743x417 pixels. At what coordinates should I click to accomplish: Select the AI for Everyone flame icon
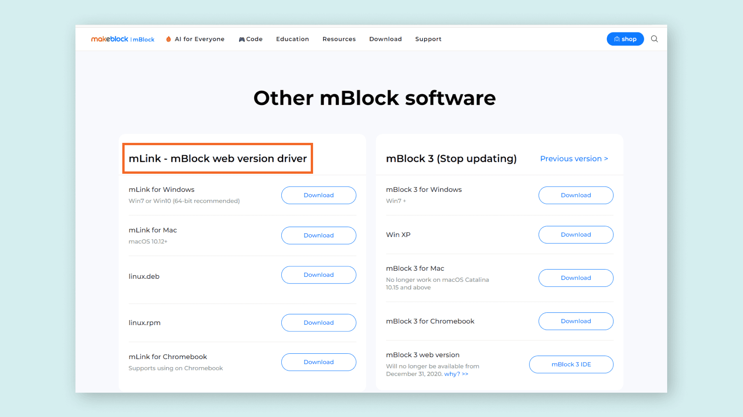tap(168, 39)
